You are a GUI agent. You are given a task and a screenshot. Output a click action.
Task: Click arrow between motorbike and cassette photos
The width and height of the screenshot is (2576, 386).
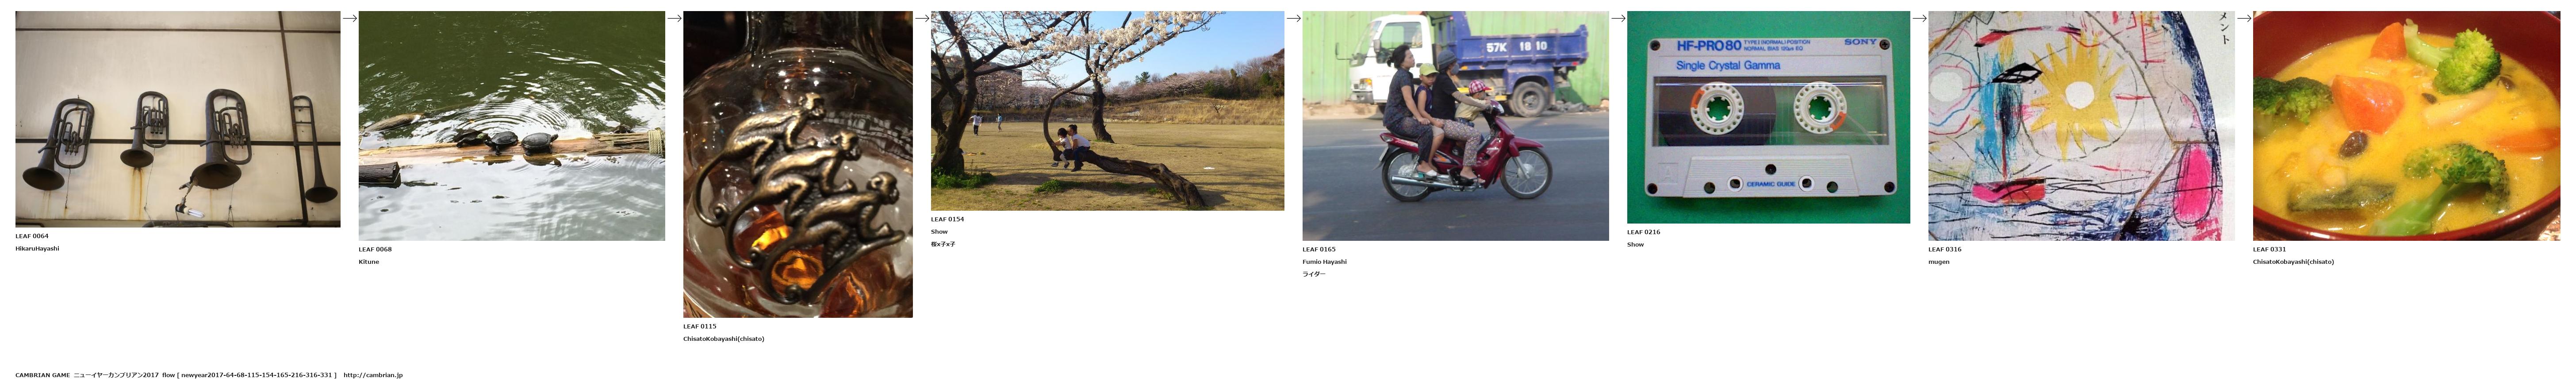point(1618,18)
